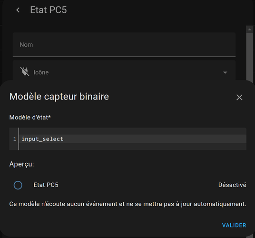Viewport: 255px width, 238px height.
Task: Open the Icône picker field
Action: (x=124, y=71)
